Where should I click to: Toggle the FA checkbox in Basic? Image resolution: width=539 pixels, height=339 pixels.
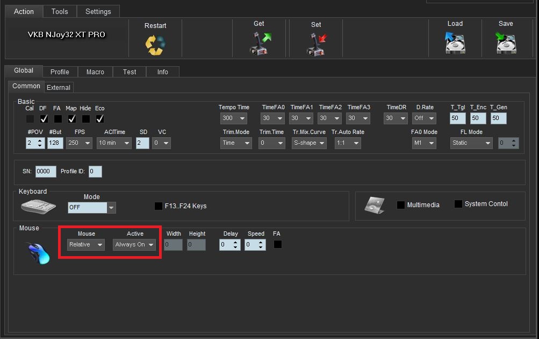(x=58, y=119)
